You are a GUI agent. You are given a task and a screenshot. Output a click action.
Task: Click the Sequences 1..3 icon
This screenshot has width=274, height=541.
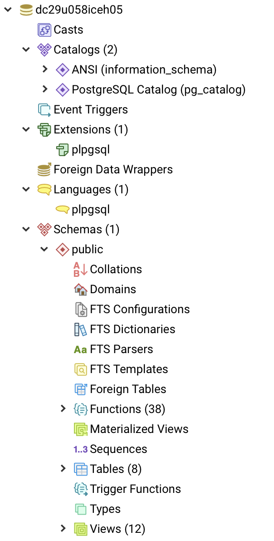81,449
